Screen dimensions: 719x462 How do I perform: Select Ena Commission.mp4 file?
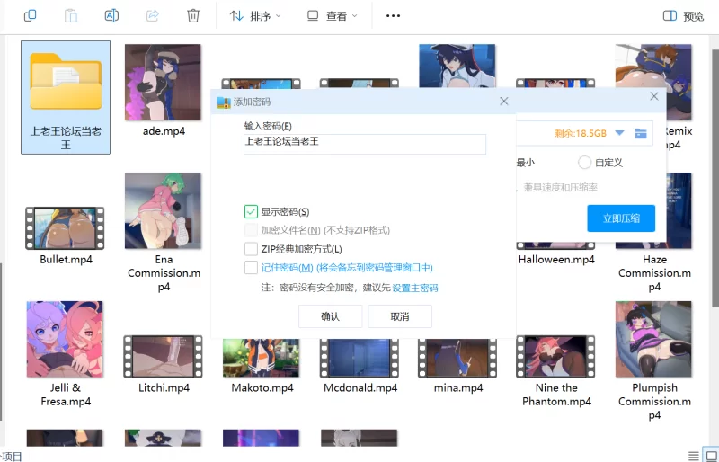click(x=164, y=232)
